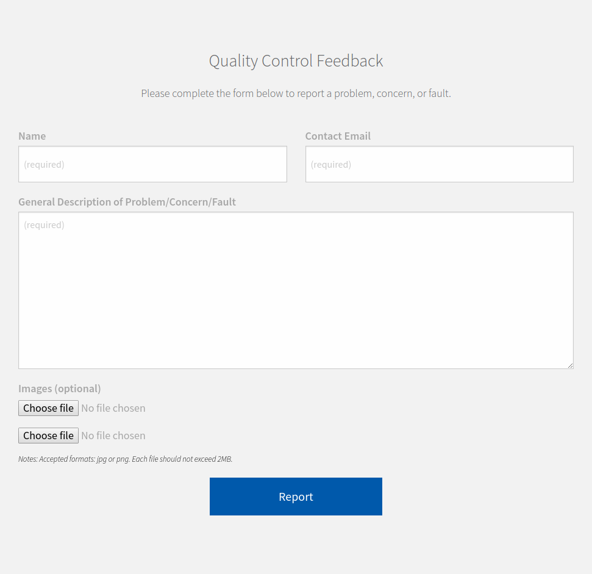Click the 'Contact Email' field label
The image size is (592, 574).
point(338,136)
